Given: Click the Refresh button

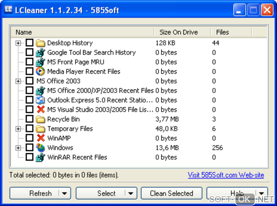Looking at the screenshot, I should coord(40,193).
